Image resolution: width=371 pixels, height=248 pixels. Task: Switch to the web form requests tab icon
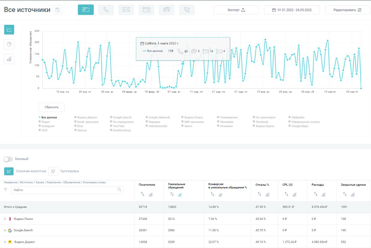[x=146, y=10]
